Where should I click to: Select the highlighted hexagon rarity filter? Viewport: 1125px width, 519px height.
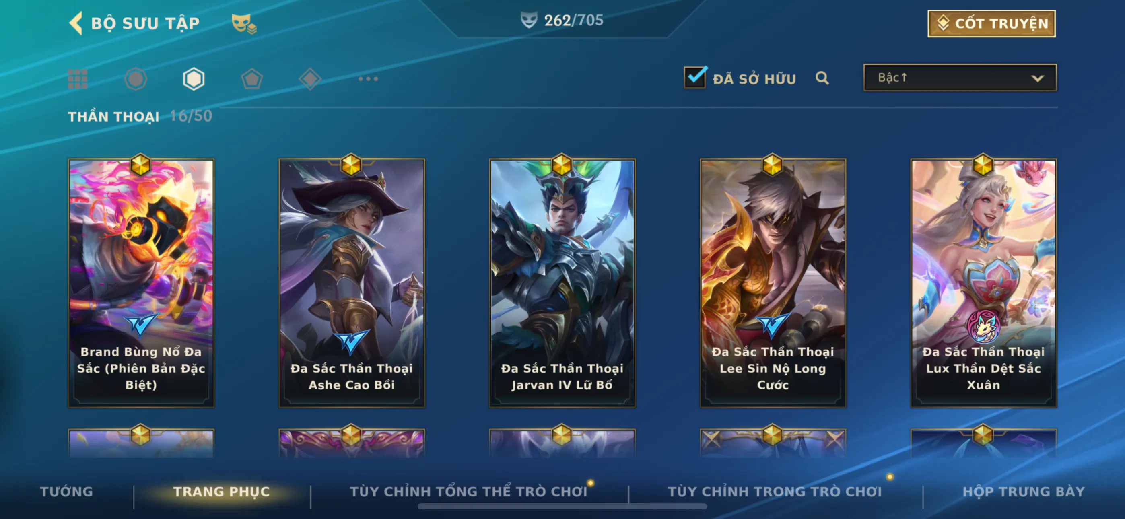(x=194, y=79)
